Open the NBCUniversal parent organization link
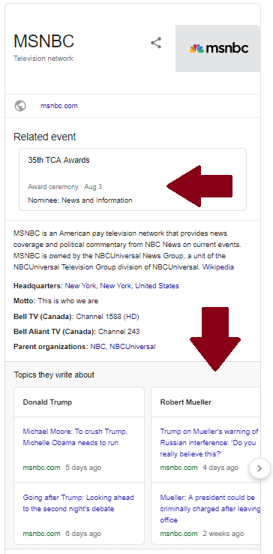273x554 pixels. point(133,347)
